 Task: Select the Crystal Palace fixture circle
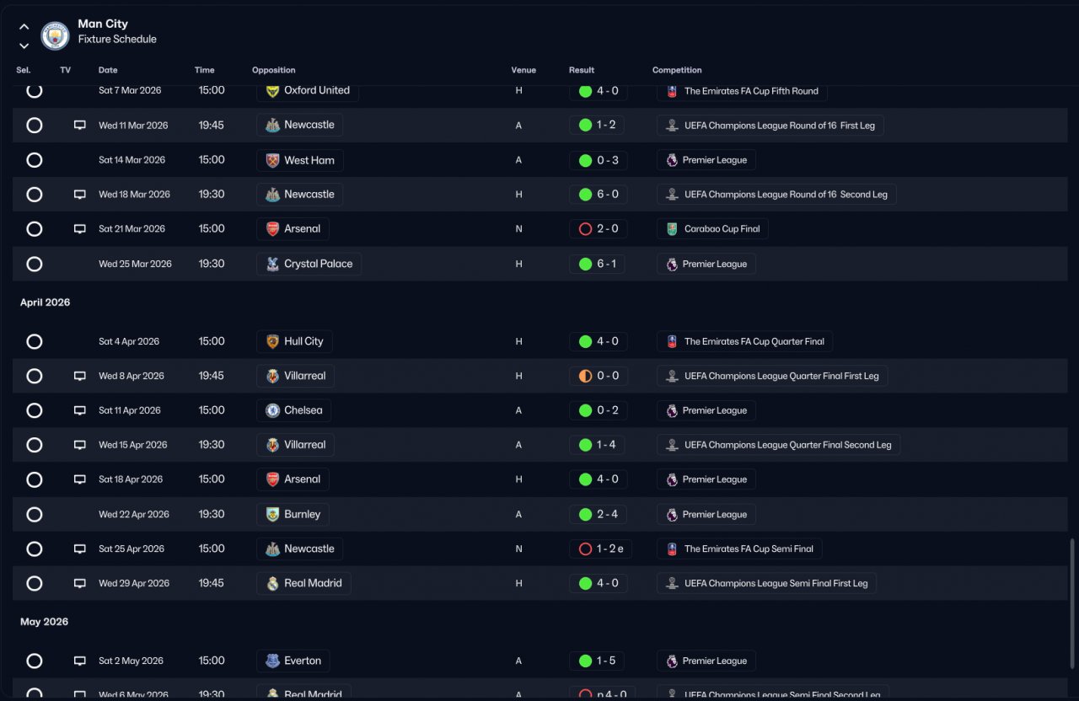click(x=35, y=264)
